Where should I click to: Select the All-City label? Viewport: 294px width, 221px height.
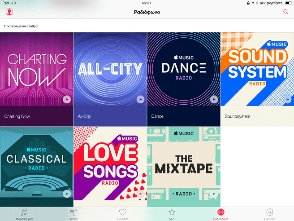pos(84,116)
